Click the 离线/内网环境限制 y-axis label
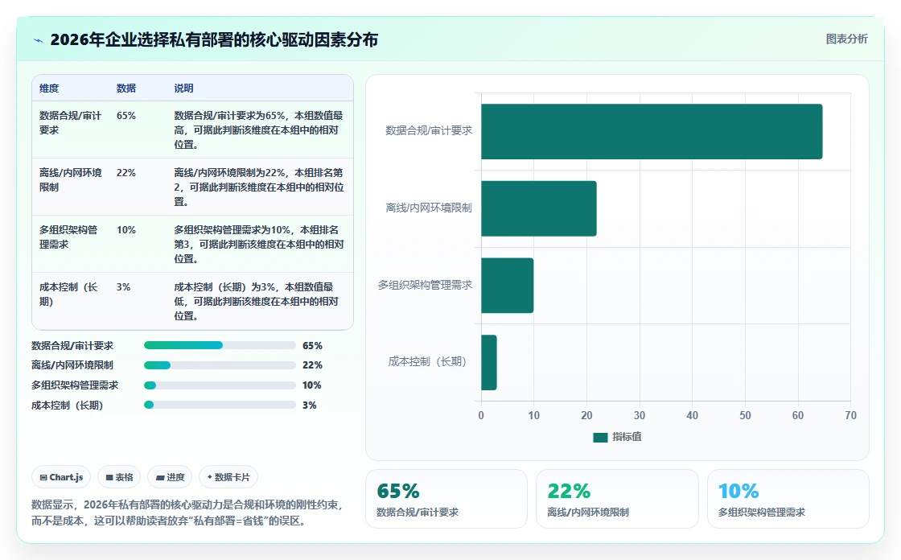Screen dimensions: 901x560 [x=429, y=208]
